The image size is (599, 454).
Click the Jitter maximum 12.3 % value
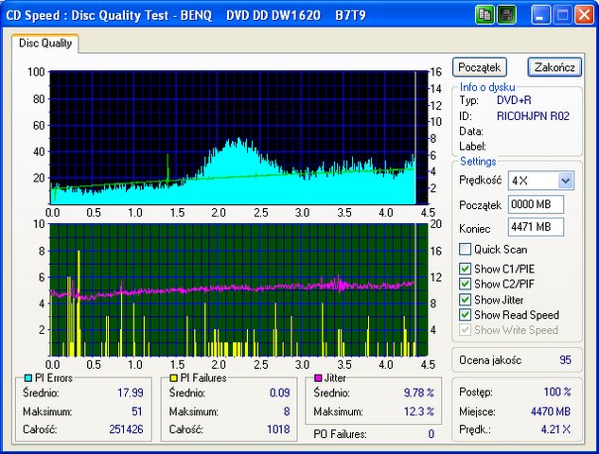pyautogui.click(x=419, y=411)
